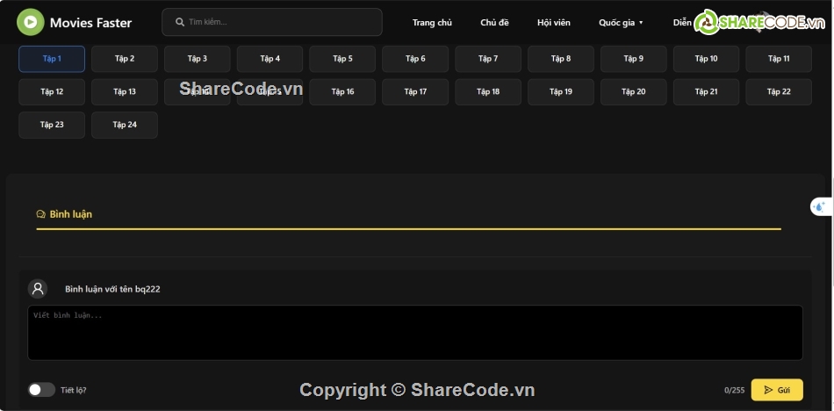Click the Bình luận speech bubble icon

click(40, 214)
